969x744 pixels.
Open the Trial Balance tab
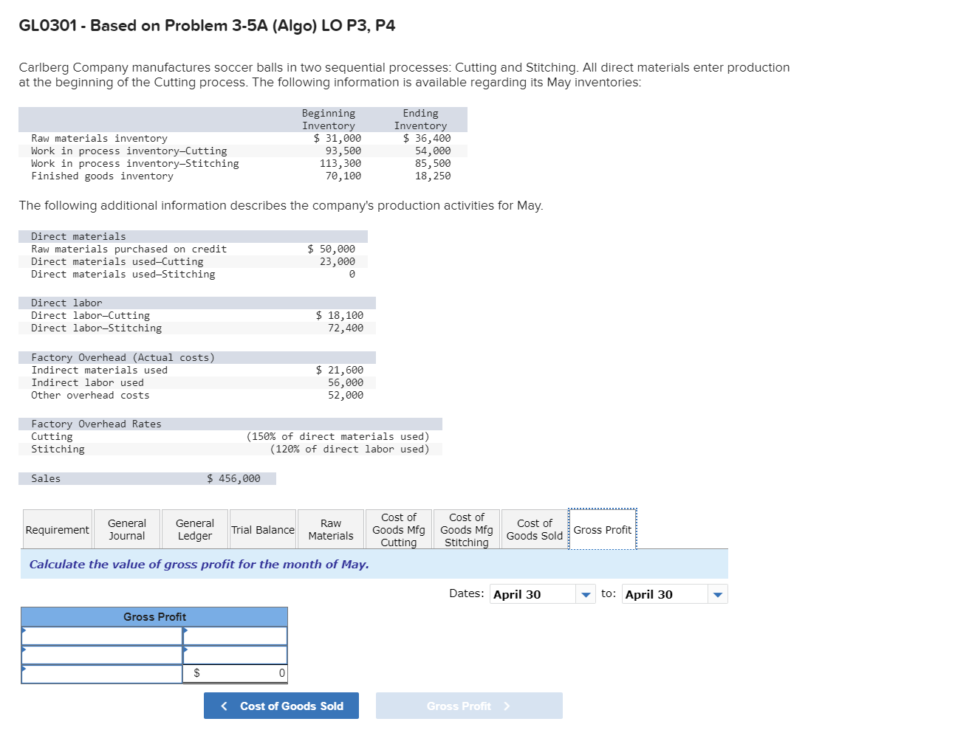[262, 528]
